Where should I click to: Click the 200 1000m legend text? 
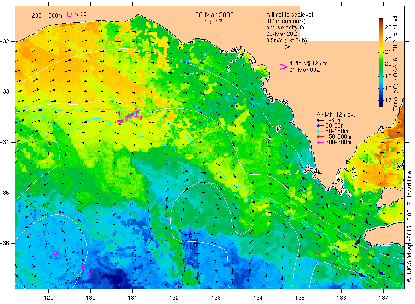pyautogui.click(x=47, y=16)
